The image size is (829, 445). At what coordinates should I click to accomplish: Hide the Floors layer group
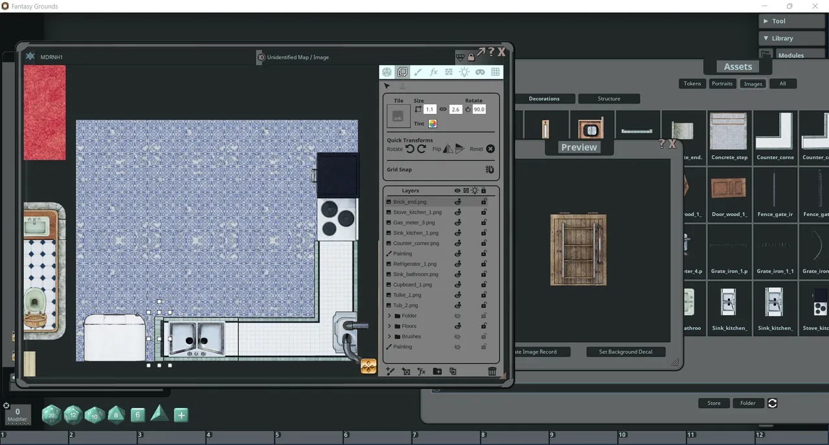[457, 326]
